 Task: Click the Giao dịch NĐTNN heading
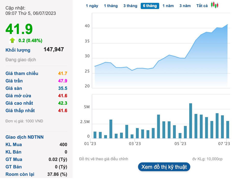(25, 137)
